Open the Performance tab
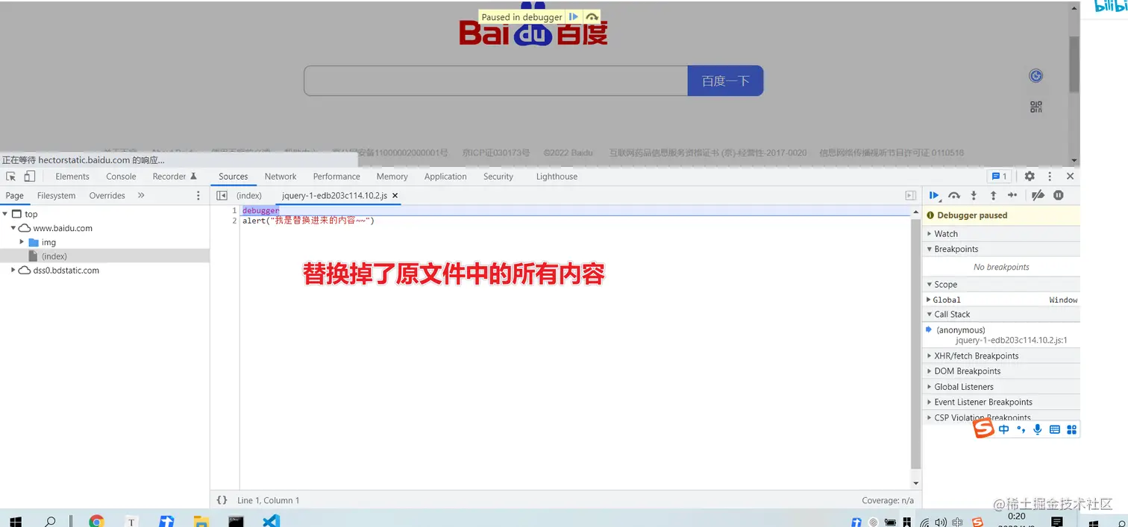This screenshot has width=1128, height=527. pos(336,177)
